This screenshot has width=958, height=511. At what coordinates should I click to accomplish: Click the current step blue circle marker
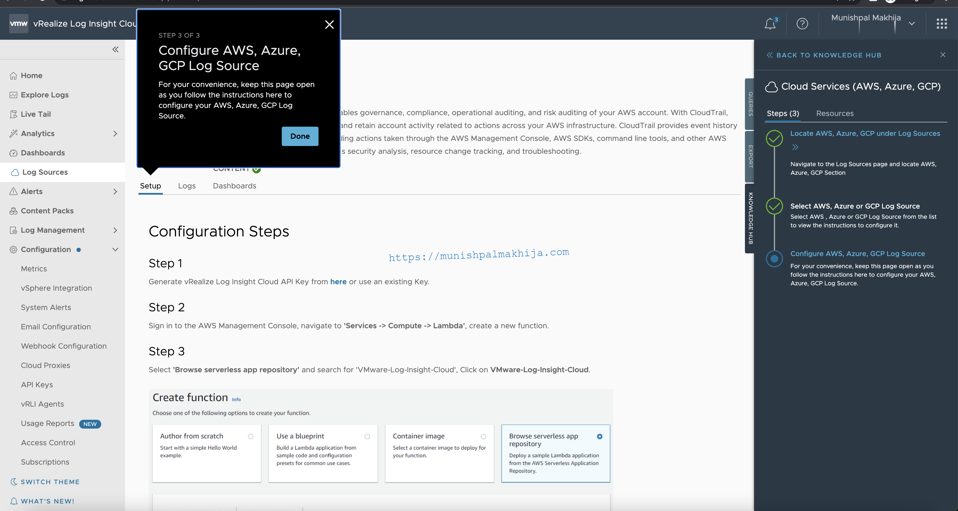pos(774,258)
